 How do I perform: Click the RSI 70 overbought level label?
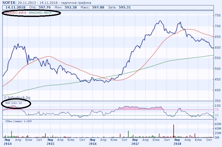(217, 110)
